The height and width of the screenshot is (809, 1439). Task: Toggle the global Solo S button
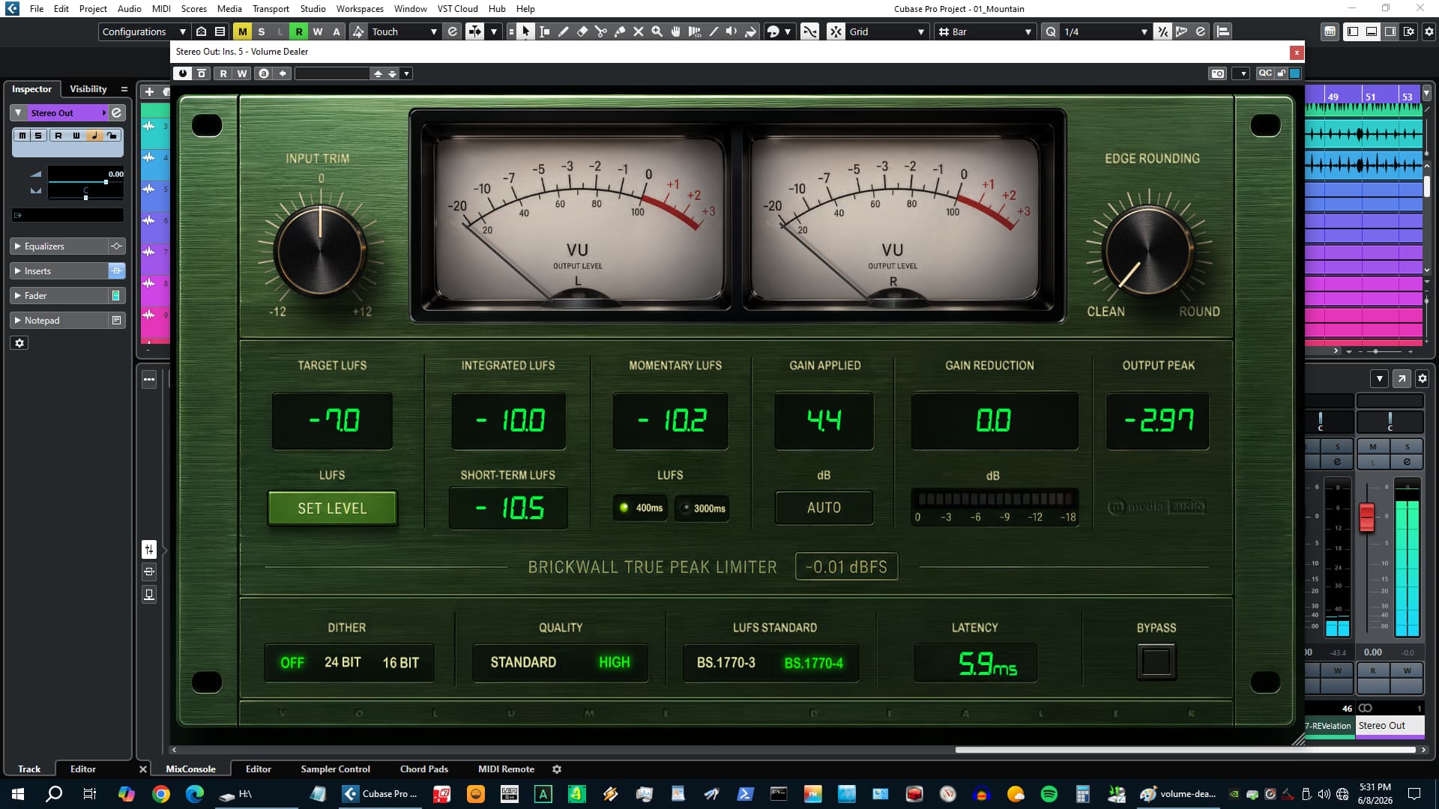[262, 31]
